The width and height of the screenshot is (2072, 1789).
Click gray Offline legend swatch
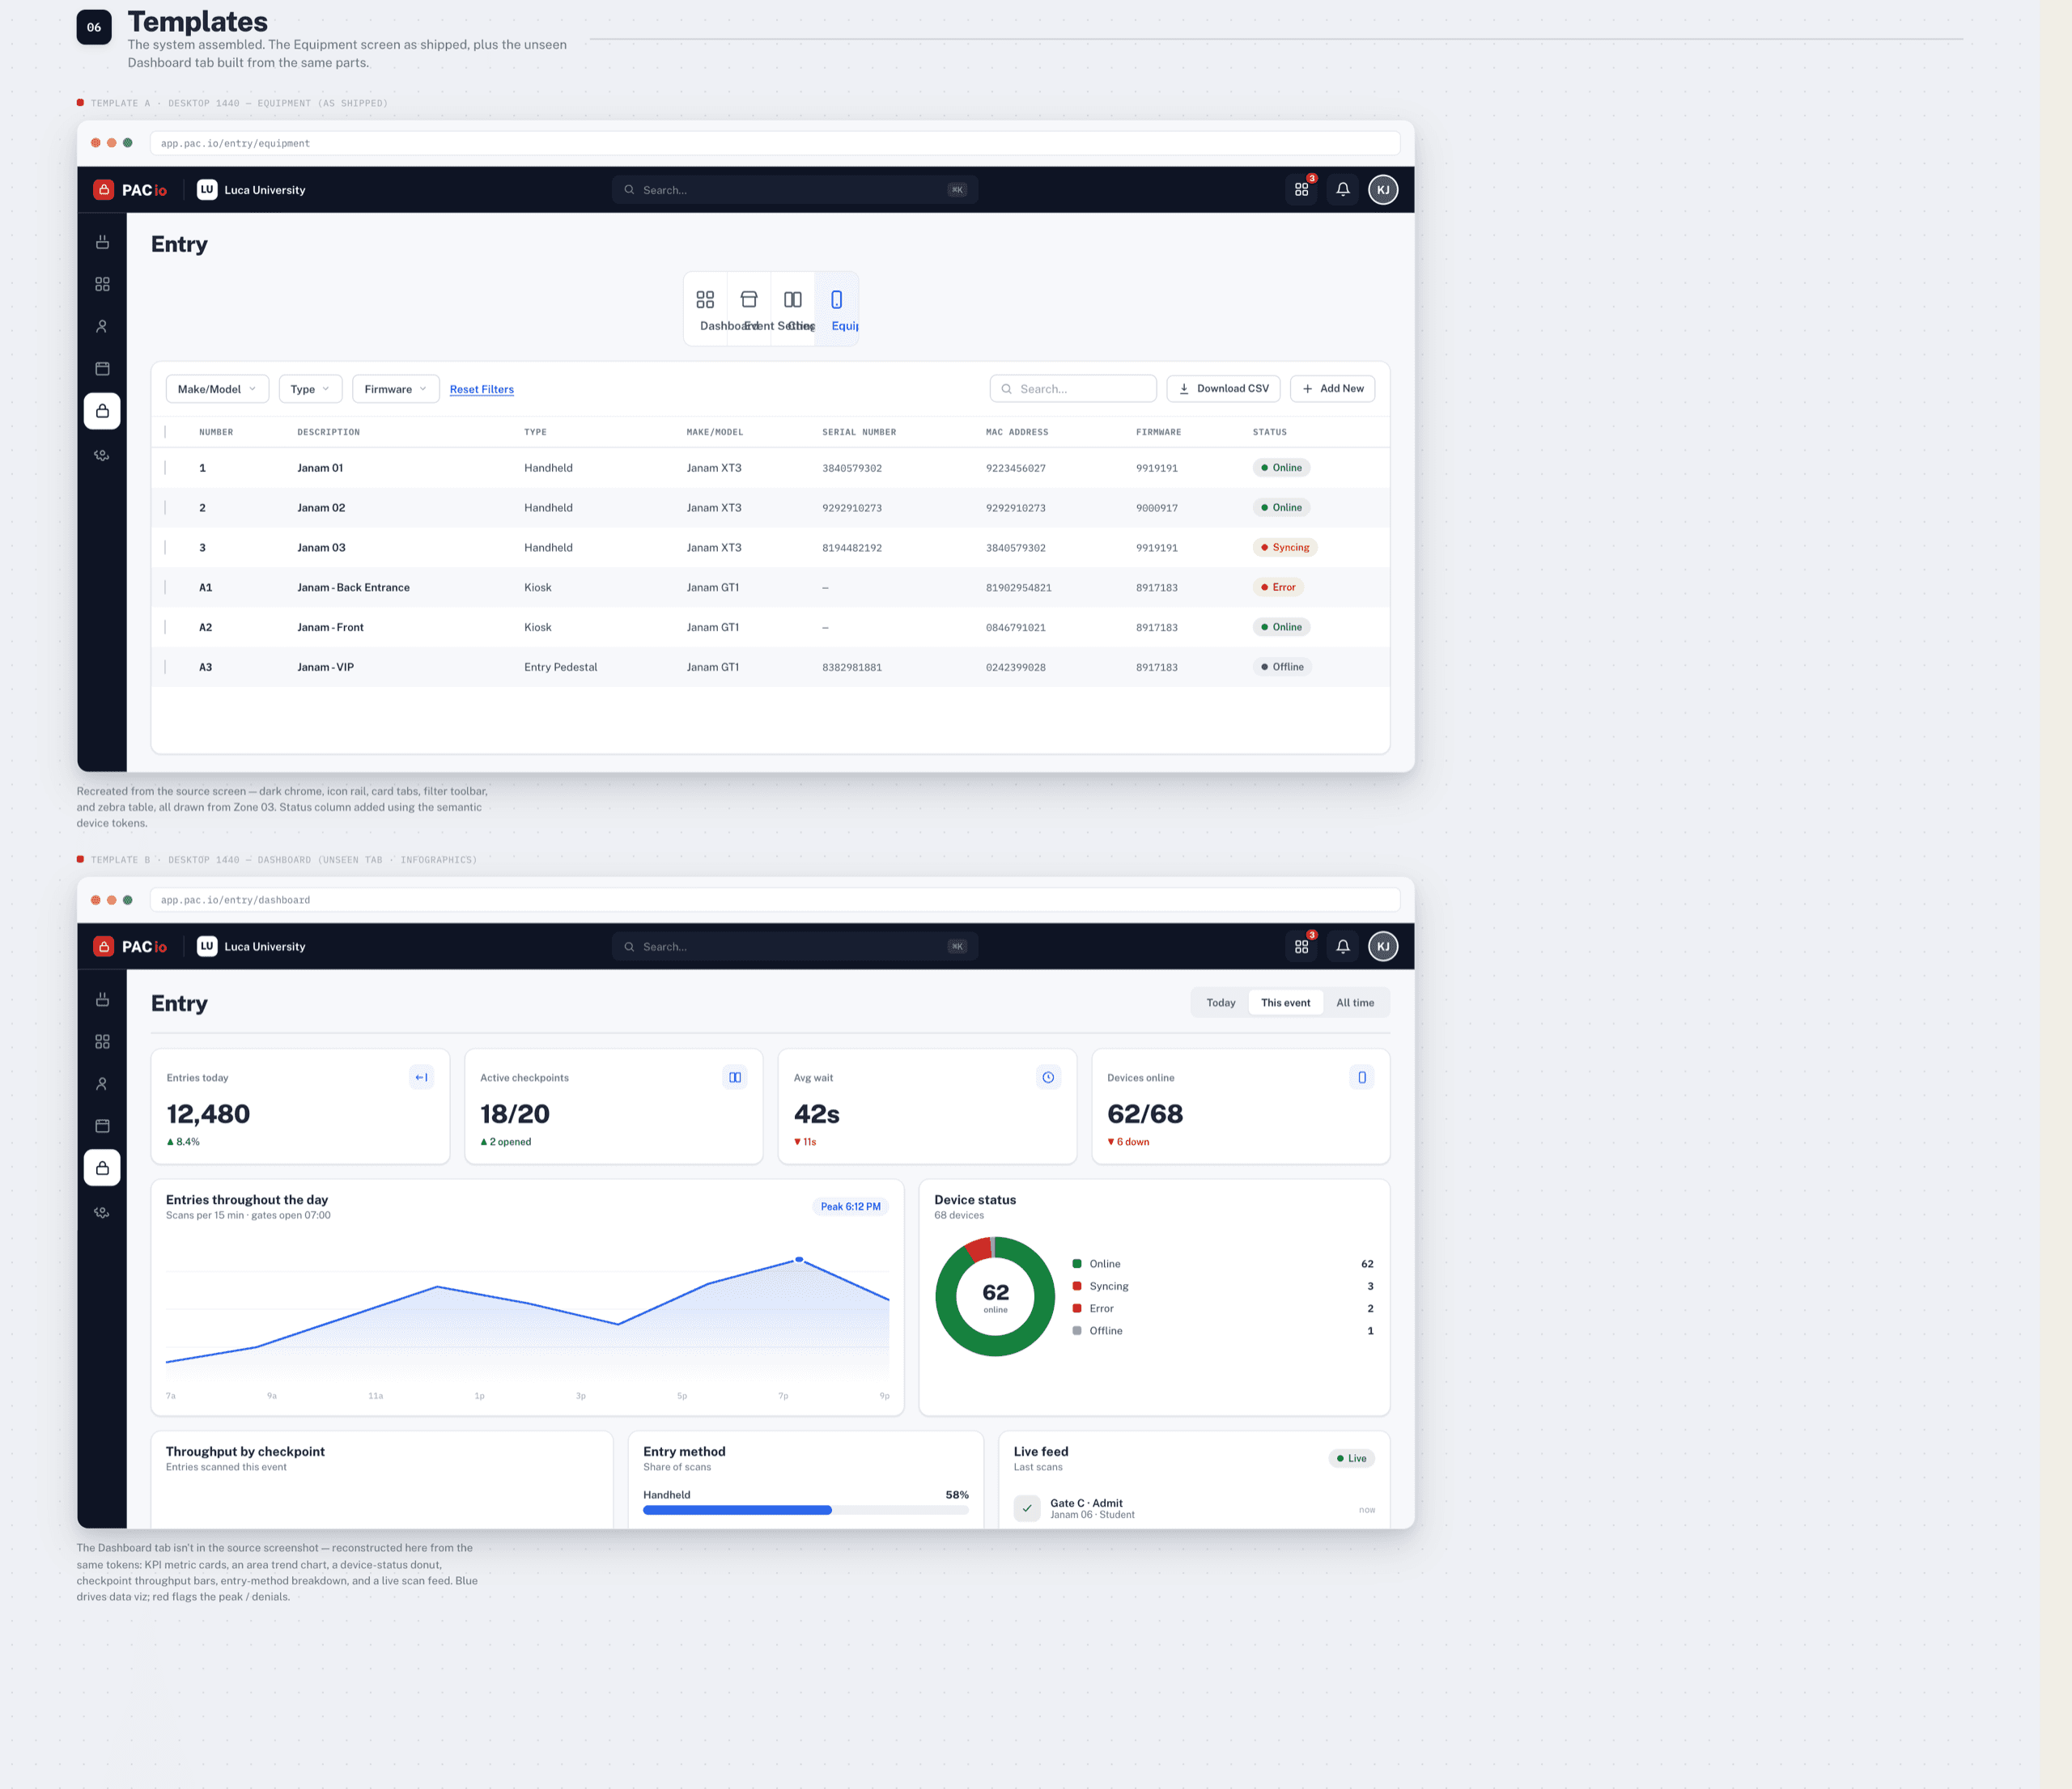click(1077, 1330)
